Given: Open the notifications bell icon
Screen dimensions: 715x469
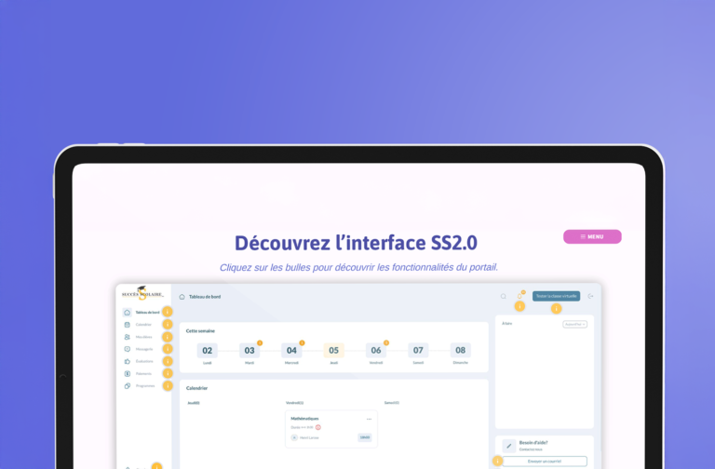Looking at the screenshot, I should 519,296.
